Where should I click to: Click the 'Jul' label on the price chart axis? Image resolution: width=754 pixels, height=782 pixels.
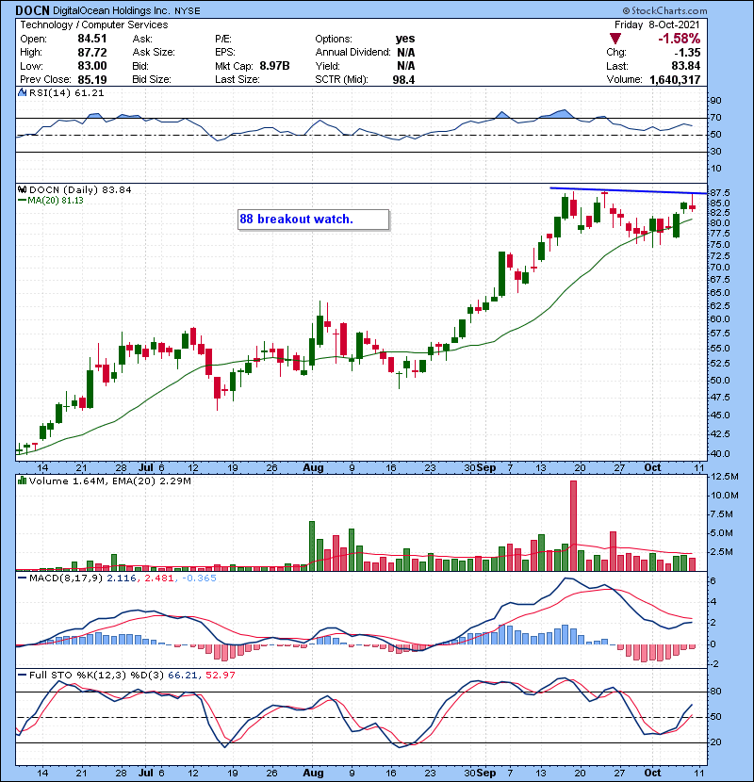pos(146,468)
